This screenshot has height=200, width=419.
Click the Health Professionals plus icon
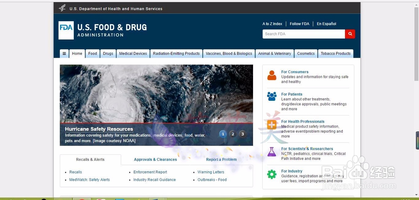point(272,125)
